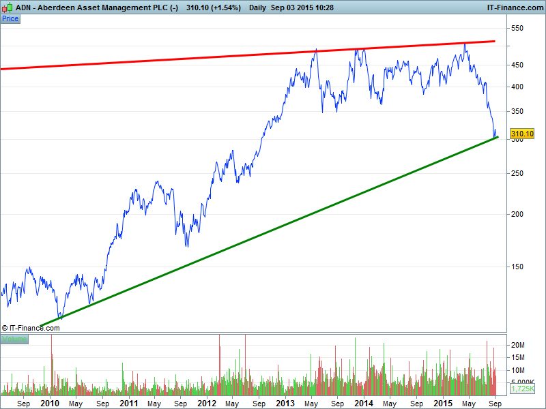Click the Daily timeframe label
The width and height of the screenshot is (546, 409).
pos(258,7)
